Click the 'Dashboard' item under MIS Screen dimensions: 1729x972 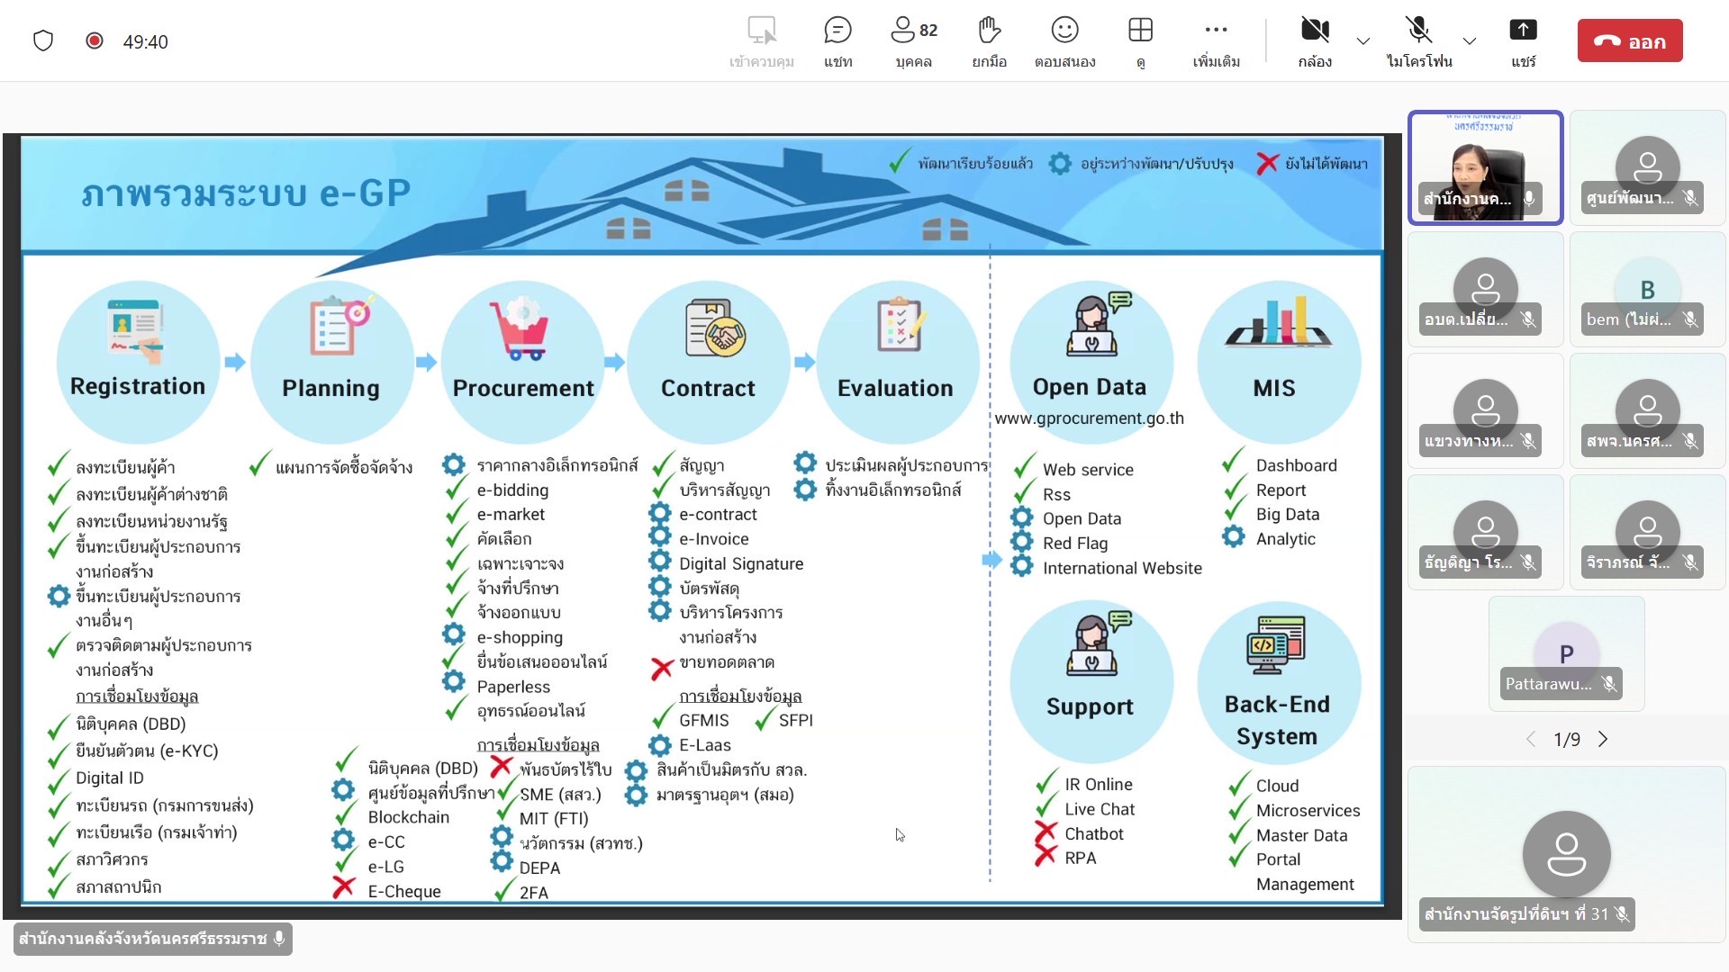1296,465
